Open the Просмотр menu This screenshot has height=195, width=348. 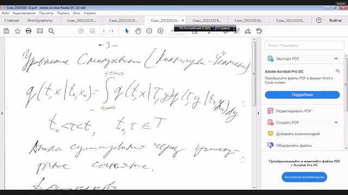[46, 13]
